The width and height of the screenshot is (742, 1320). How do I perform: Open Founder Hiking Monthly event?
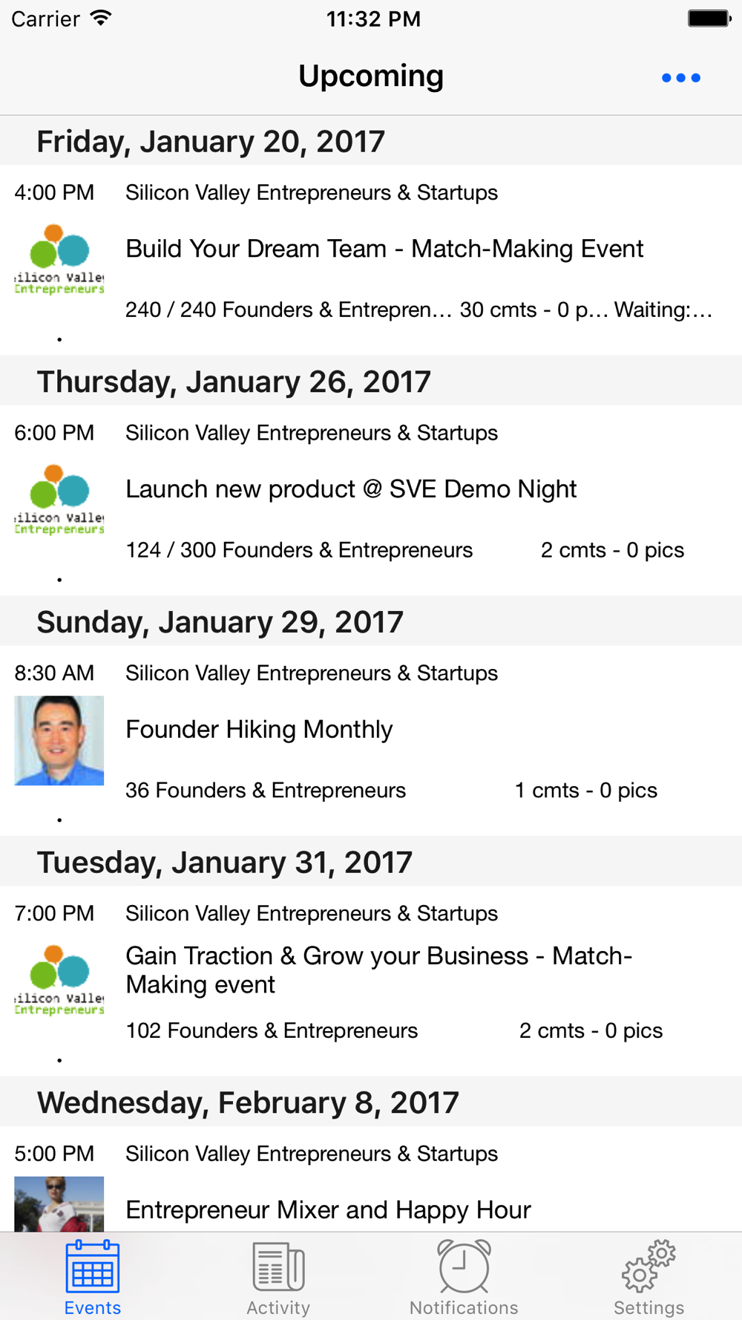point(259,730)
